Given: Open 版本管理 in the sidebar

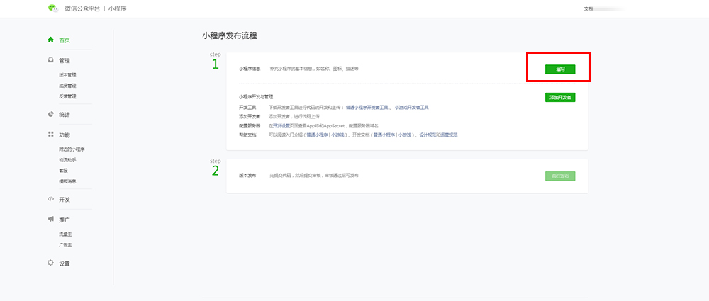Looking at the screenshot, I should (x=67, y=75).
